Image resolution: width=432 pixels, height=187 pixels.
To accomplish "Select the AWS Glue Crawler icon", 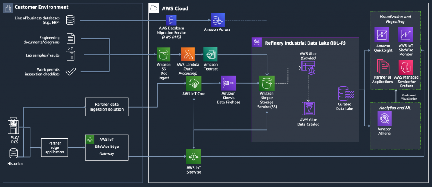I will click(308, 67).
